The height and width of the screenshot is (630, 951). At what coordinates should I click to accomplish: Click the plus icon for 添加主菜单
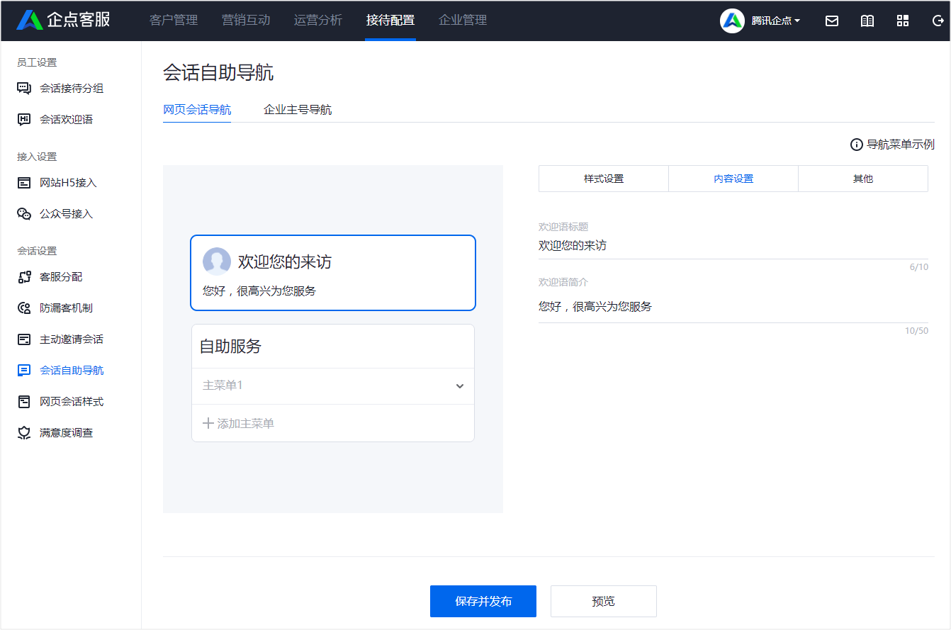click(x=208, y=423)
